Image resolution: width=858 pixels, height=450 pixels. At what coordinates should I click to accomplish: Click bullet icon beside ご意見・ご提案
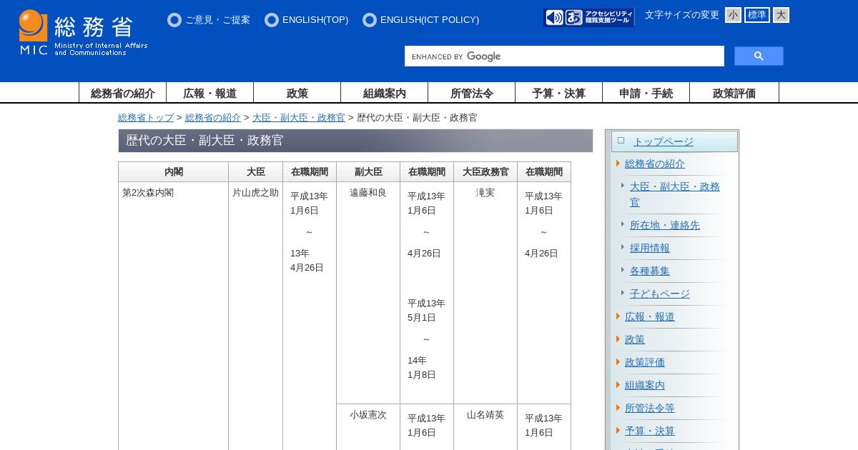(174, 20)
